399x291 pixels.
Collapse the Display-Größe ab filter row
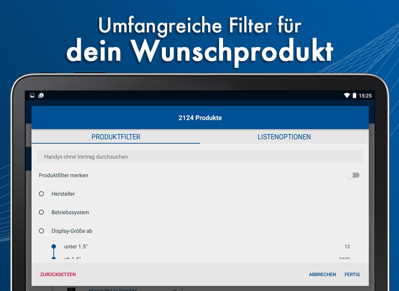click(200, 231)
